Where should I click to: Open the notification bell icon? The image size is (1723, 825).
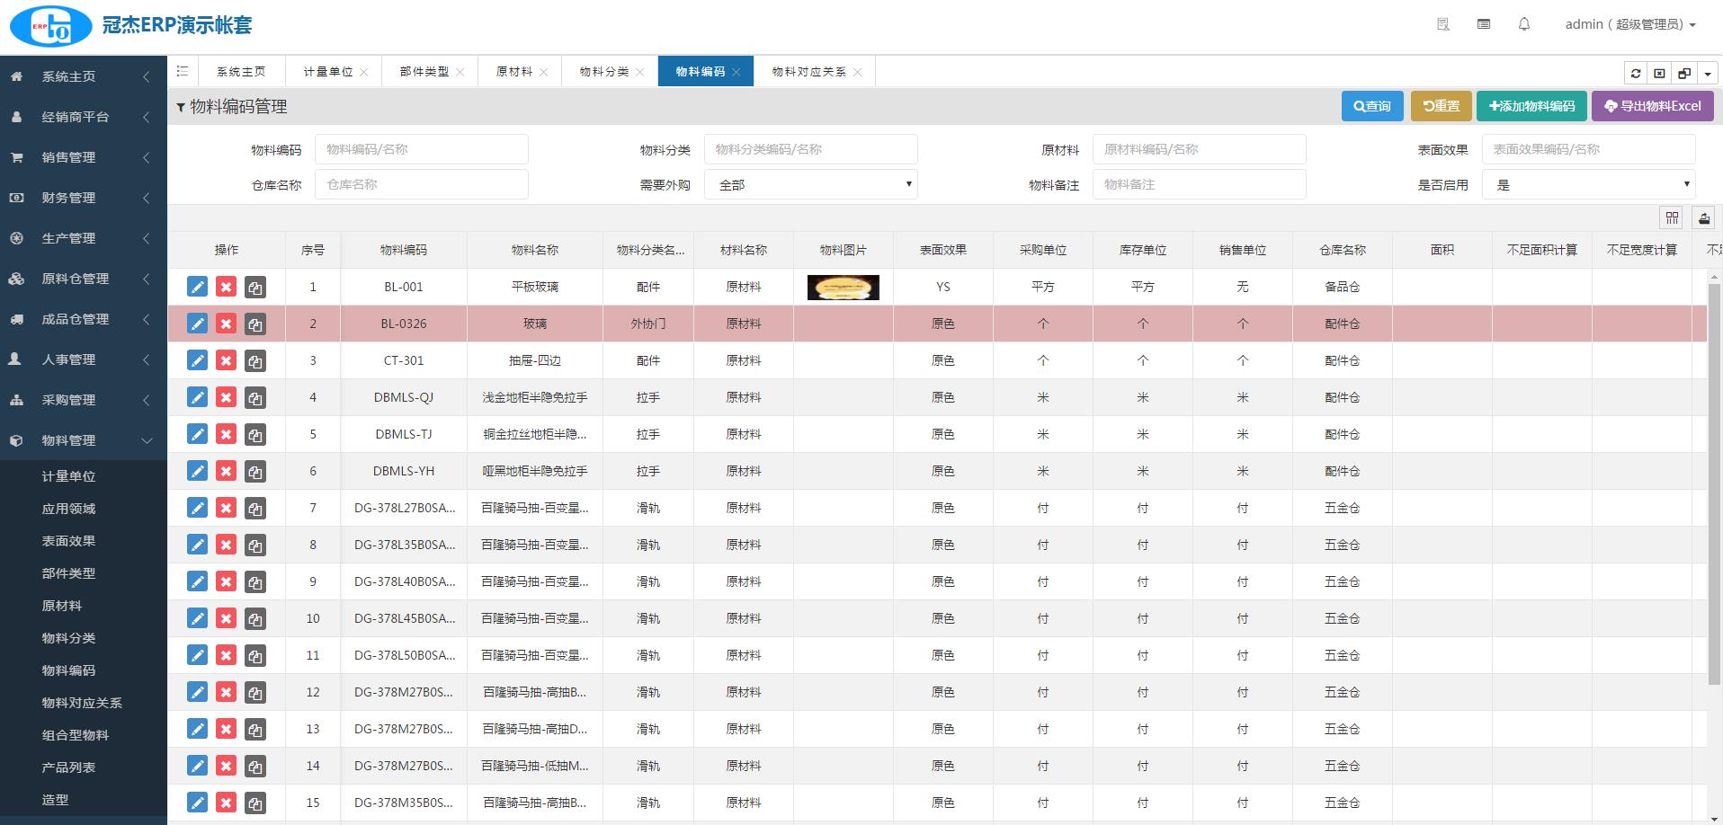[1524, 24]
